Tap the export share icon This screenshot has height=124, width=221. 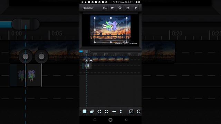click(x=127, y=8)
